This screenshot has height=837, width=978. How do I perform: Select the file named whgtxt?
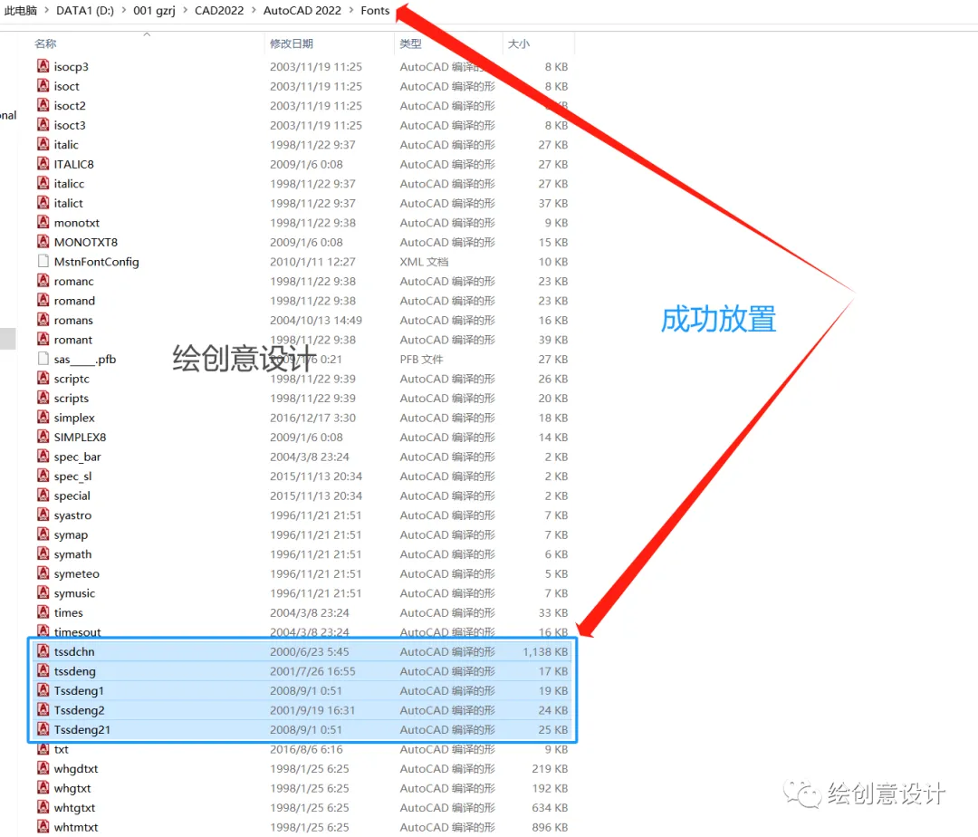coord(72,788)
